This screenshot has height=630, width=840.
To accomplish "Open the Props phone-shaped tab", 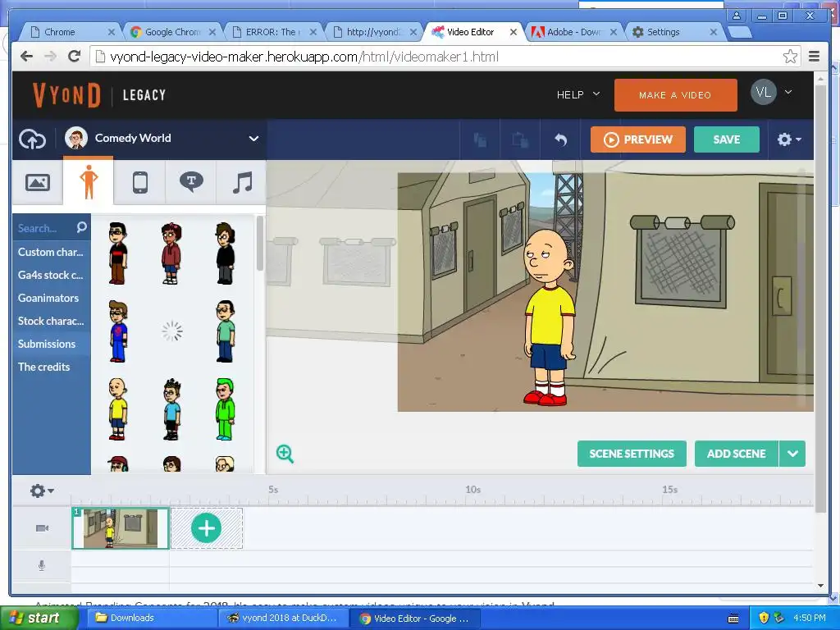I will (139, 183).
